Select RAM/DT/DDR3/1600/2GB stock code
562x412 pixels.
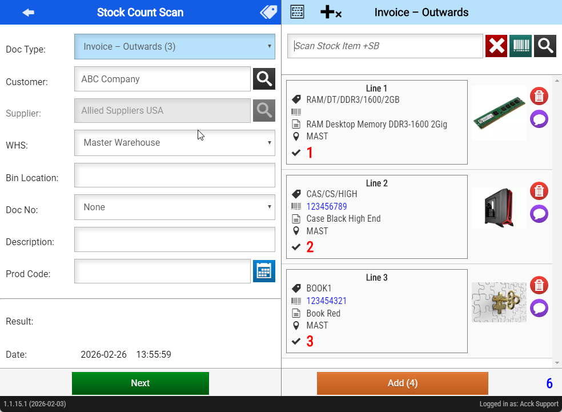point(353,99)
